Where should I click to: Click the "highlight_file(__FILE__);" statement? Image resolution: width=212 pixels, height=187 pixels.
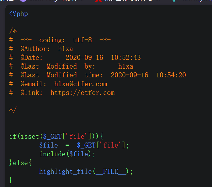[x=86, y=171]
